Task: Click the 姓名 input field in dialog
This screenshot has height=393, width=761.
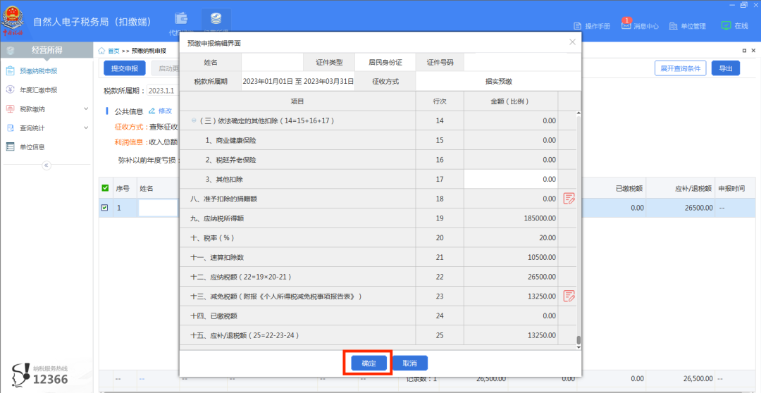Action: [271, 62]
